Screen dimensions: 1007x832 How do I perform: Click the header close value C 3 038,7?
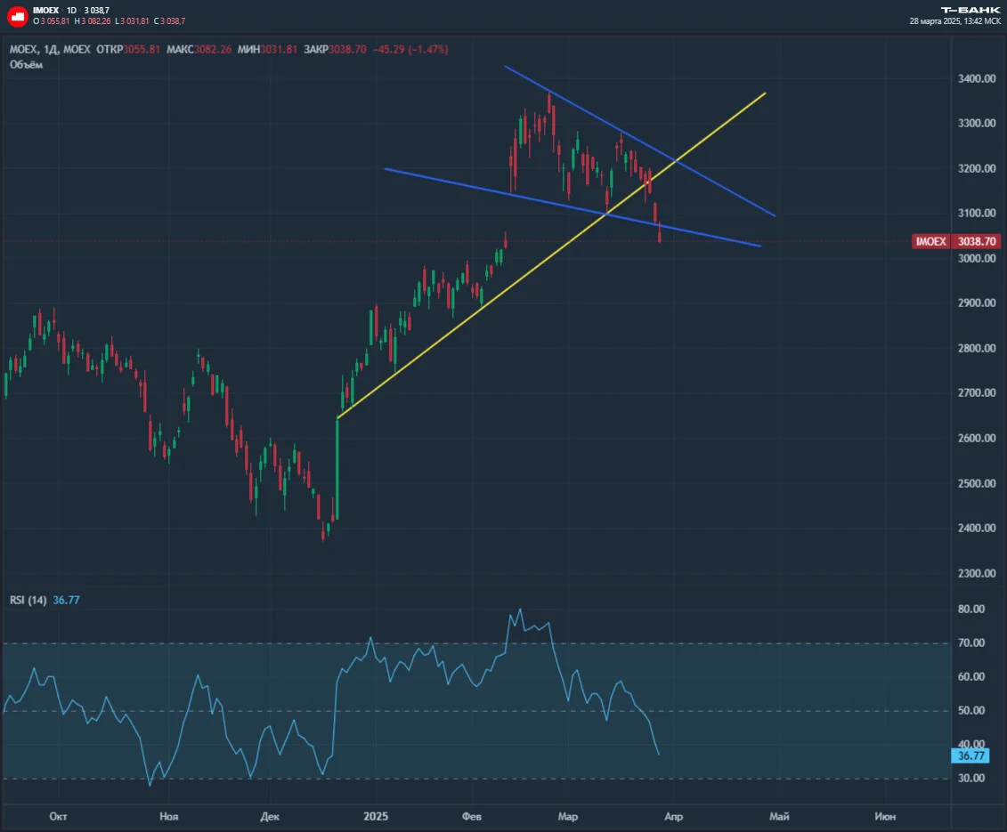tap(169, 21)
